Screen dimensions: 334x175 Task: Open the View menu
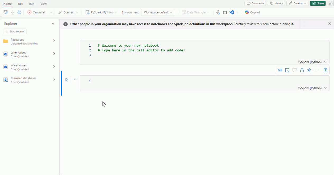pyautogui.click(x=43, y=4)
